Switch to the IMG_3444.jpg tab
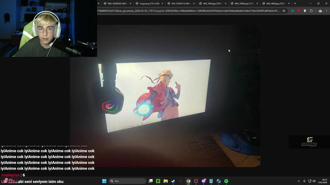This screenshot has width=330, height=185. 212,3
